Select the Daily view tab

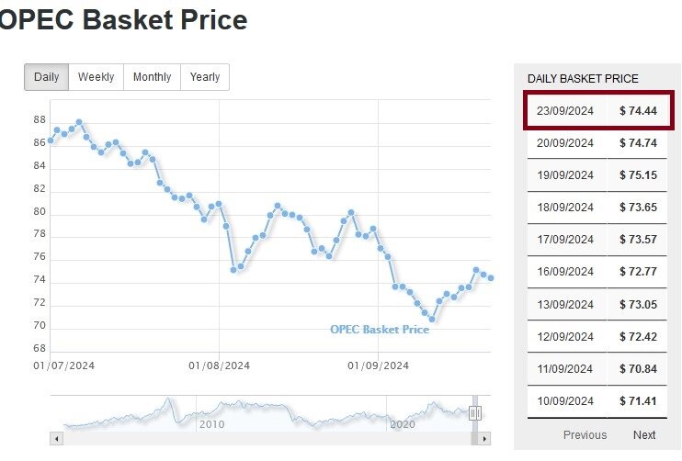click(x=46, y=77)
